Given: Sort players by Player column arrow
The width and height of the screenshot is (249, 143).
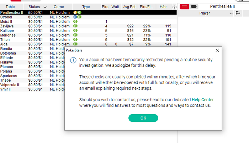Looking at the screenshot, I should [231, 13].
